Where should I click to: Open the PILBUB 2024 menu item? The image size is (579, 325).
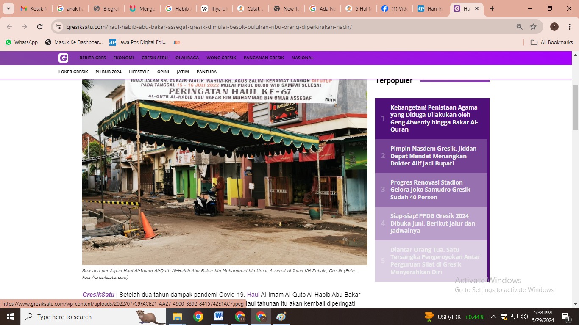(x=109, y=72)
